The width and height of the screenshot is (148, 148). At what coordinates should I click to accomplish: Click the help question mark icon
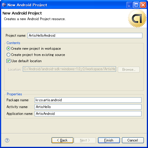(x=7, y=140)
